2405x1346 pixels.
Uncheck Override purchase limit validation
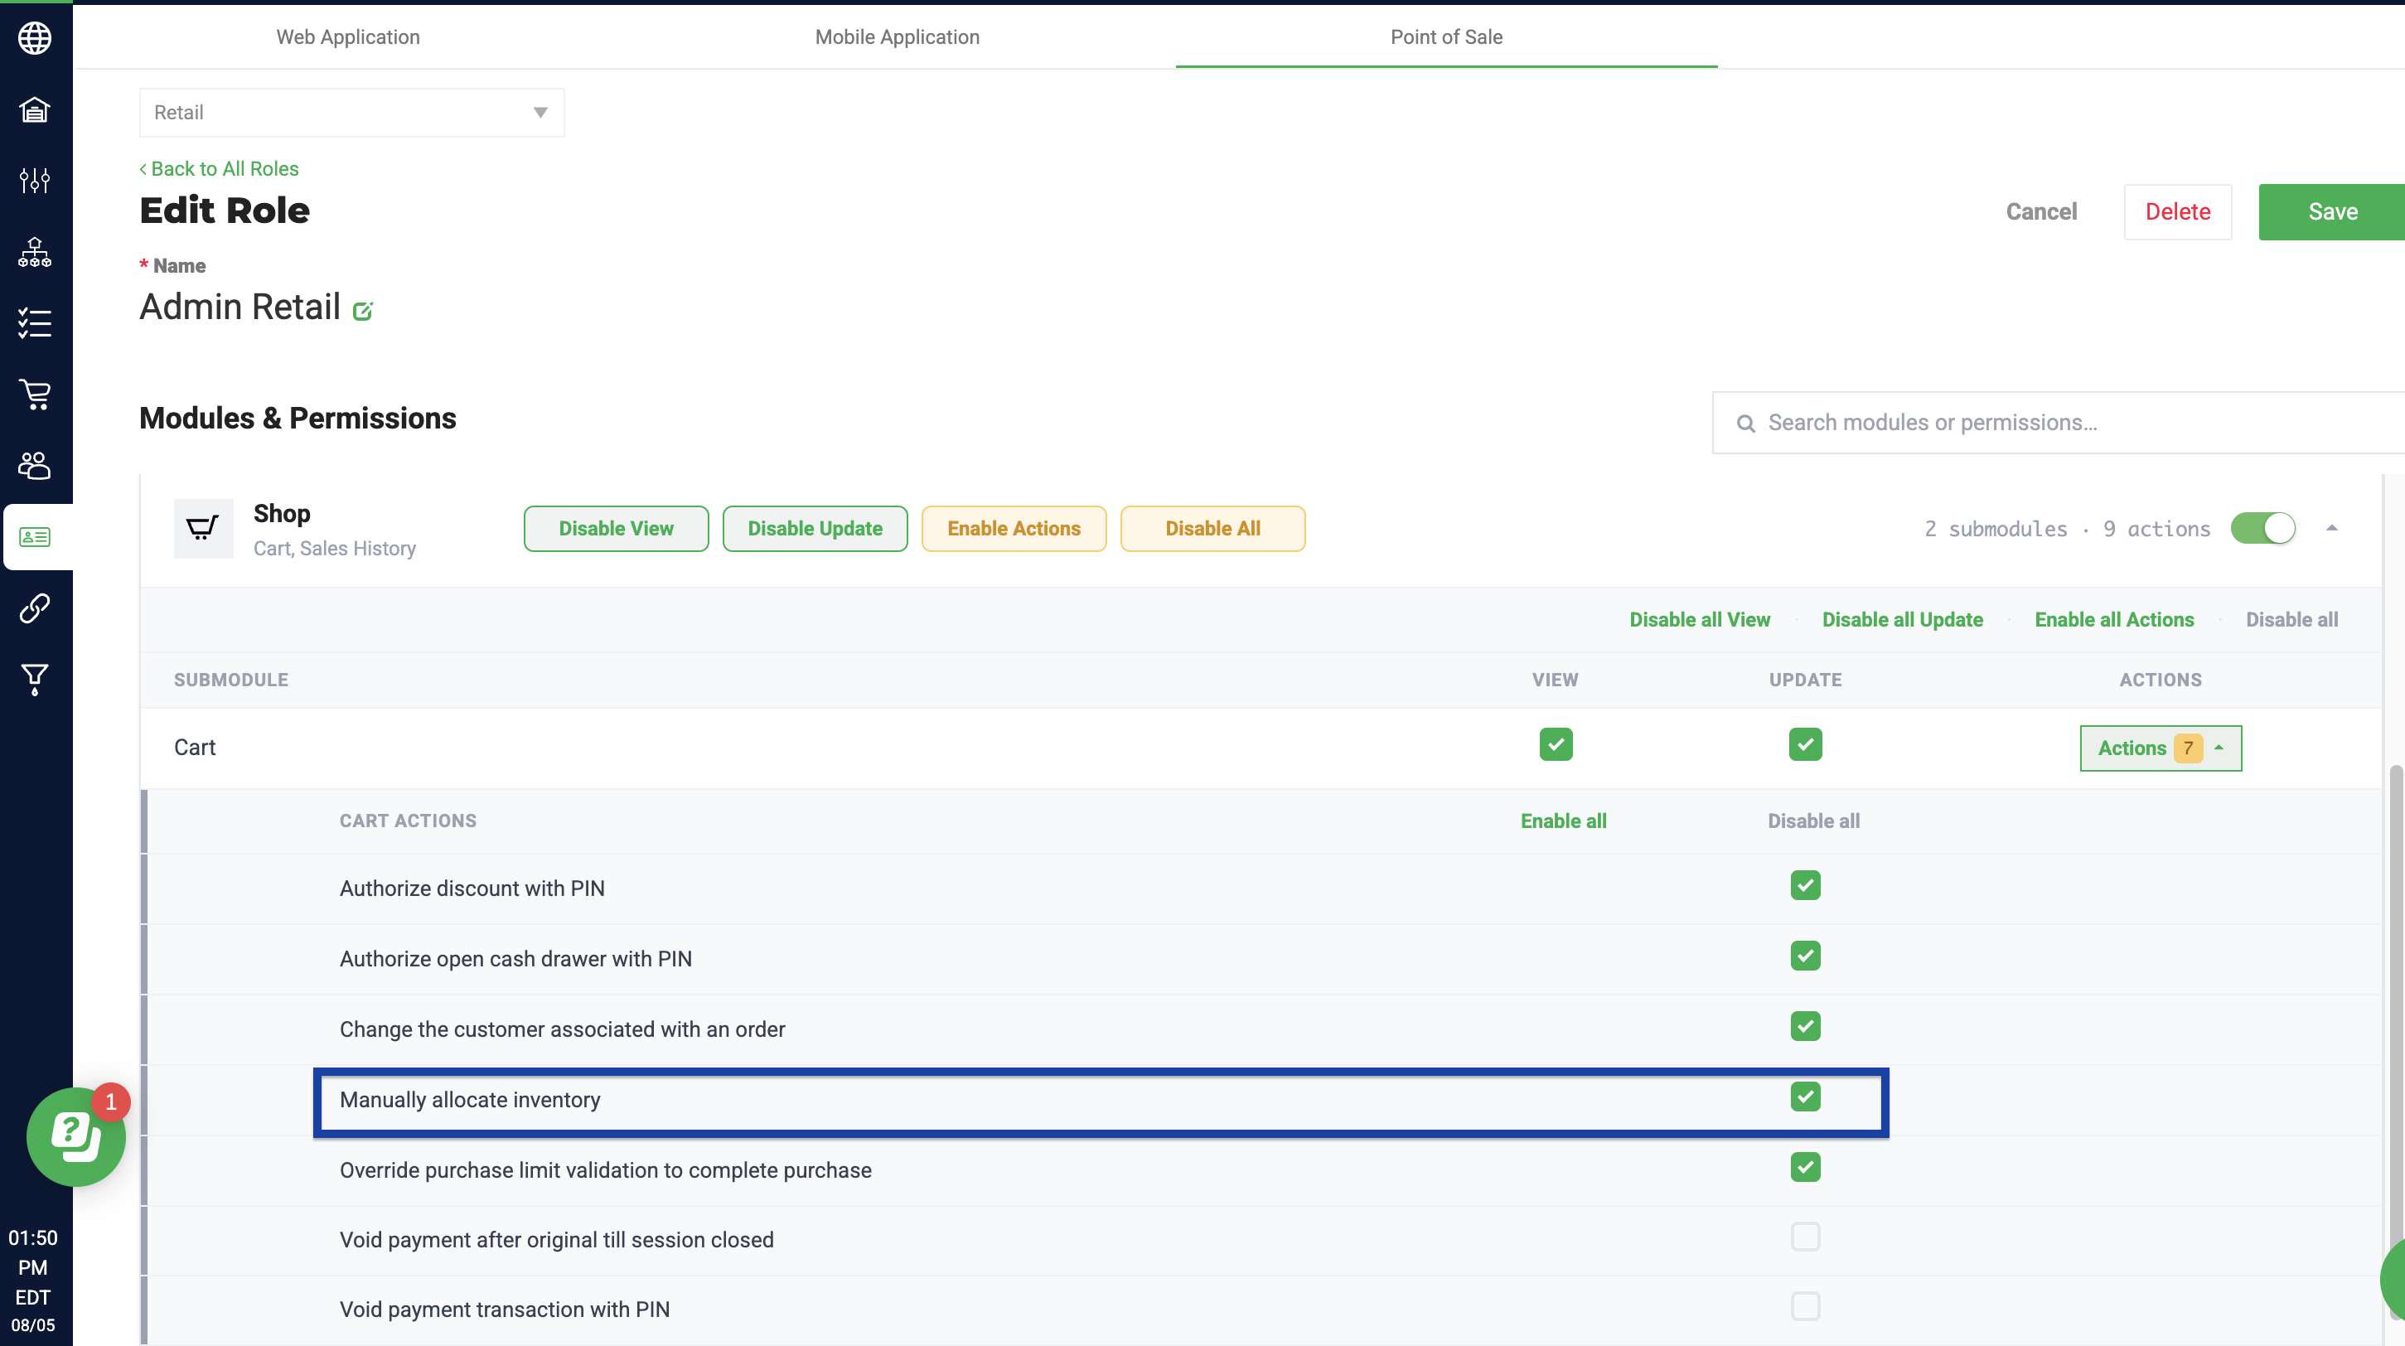click(x=1805, y=1167)
